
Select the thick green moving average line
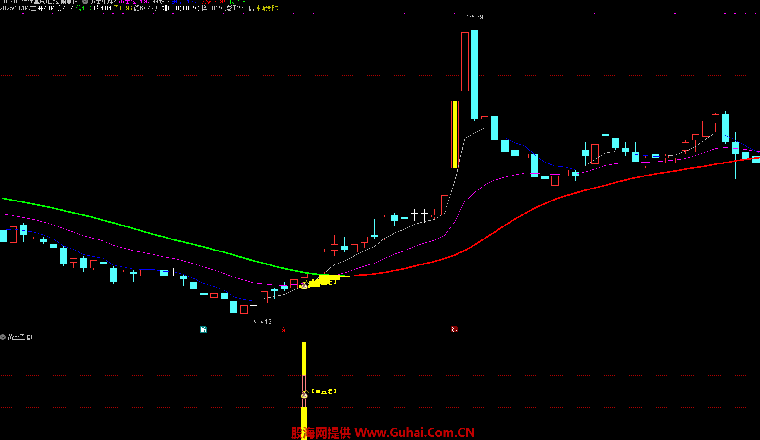click(144, 232)
